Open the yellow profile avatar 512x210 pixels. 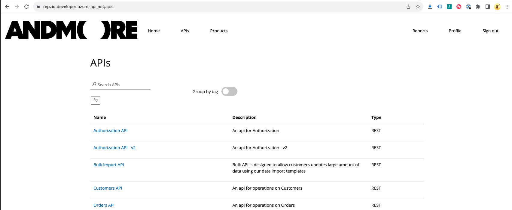click(x=497, y=7)
